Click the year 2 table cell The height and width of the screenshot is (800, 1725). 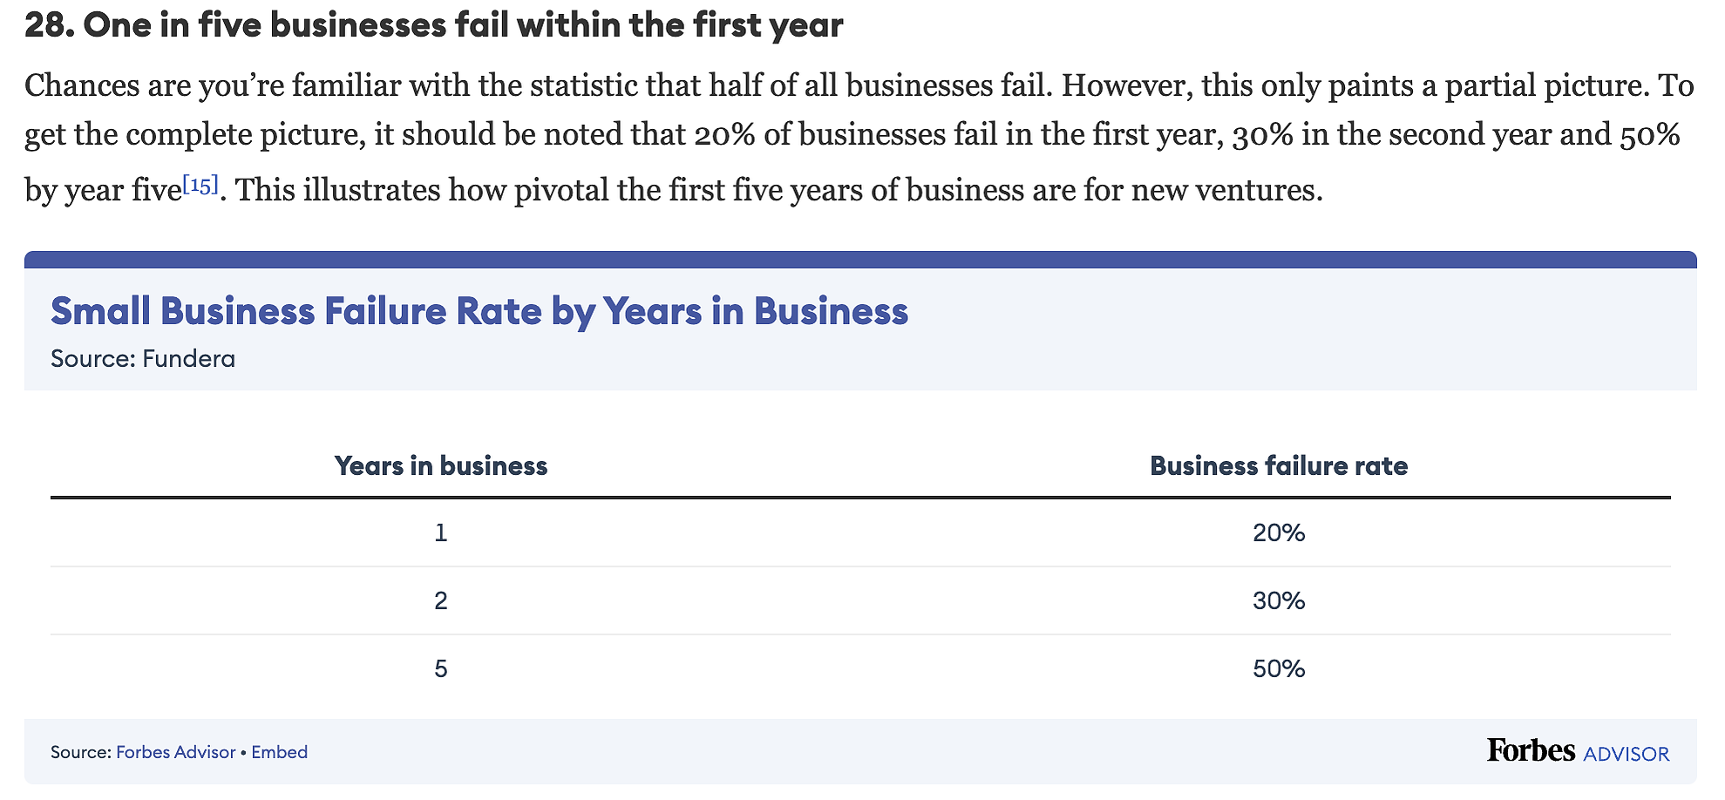(441, 600)
